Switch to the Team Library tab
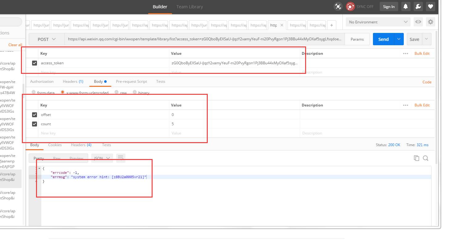This screenshot has height=240, width=450. 190,6
